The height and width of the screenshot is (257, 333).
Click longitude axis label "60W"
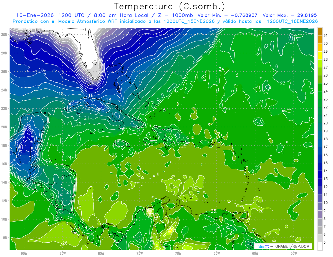(x=255, y=253)
